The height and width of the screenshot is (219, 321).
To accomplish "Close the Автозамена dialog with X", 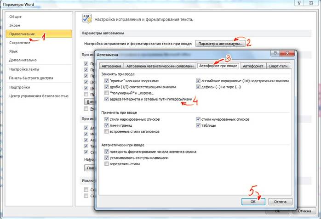I will pos(287,53).
